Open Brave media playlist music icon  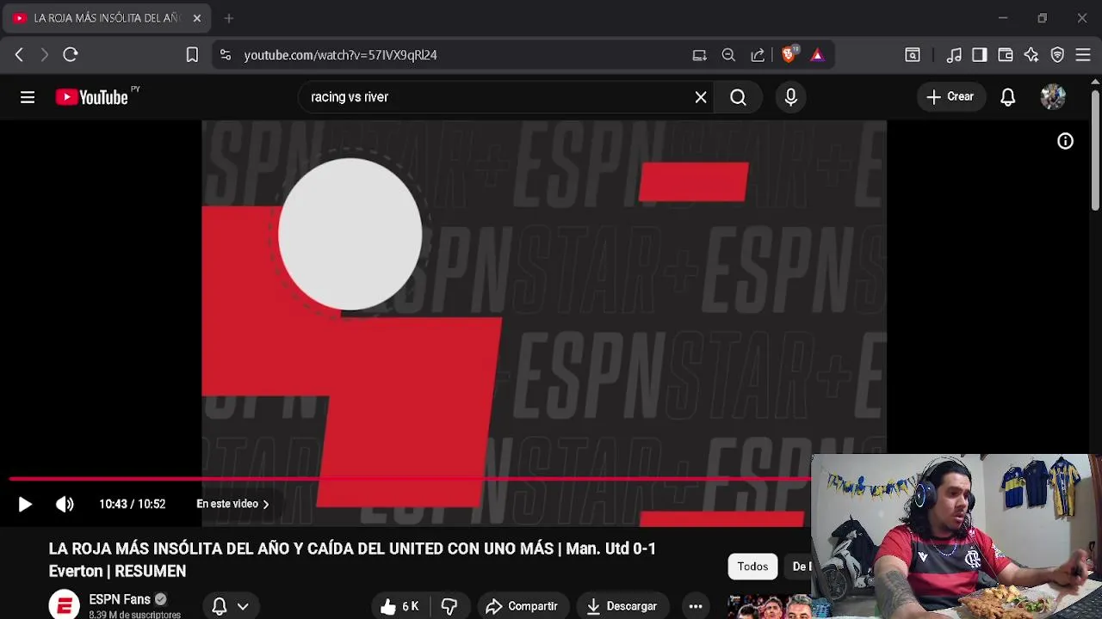(x=954, y=55)
